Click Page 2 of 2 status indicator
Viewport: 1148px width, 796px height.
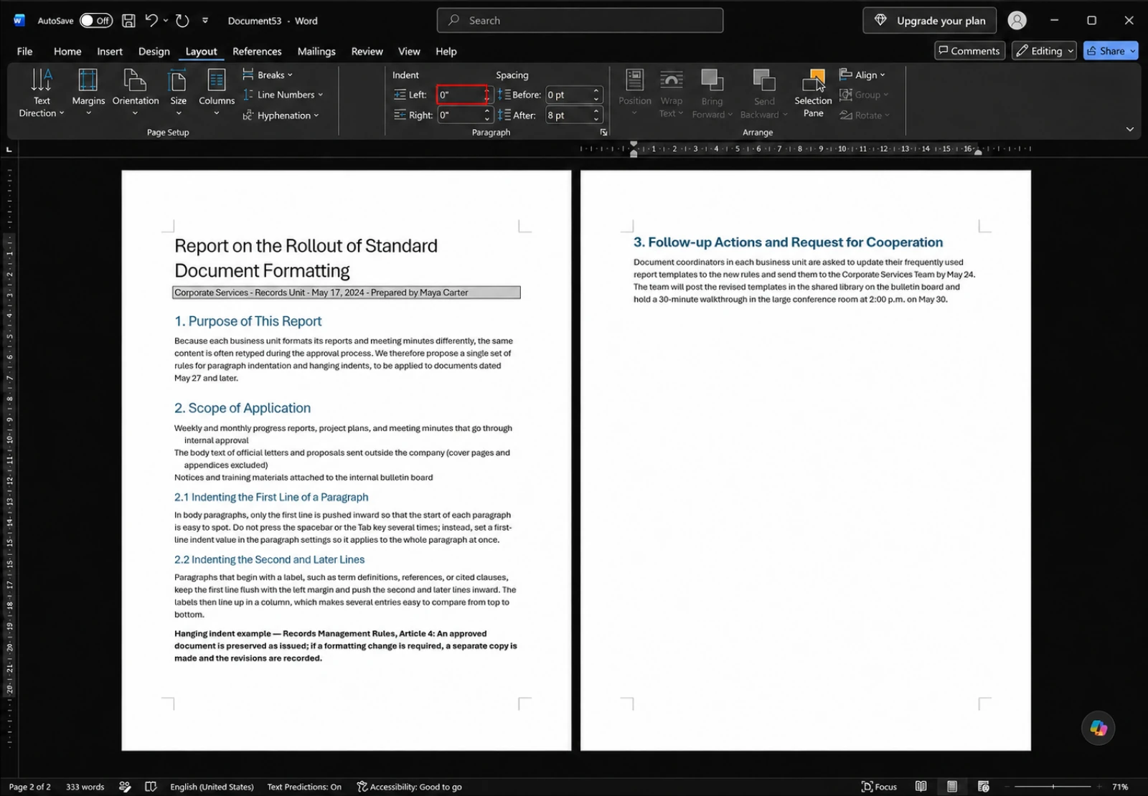[29, 787]
